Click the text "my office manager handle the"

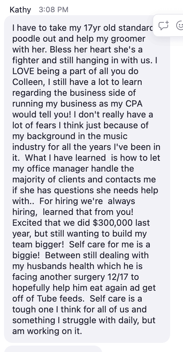73,169
